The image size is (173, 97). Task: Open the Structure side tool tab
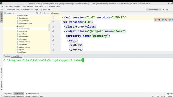(2, 73)
